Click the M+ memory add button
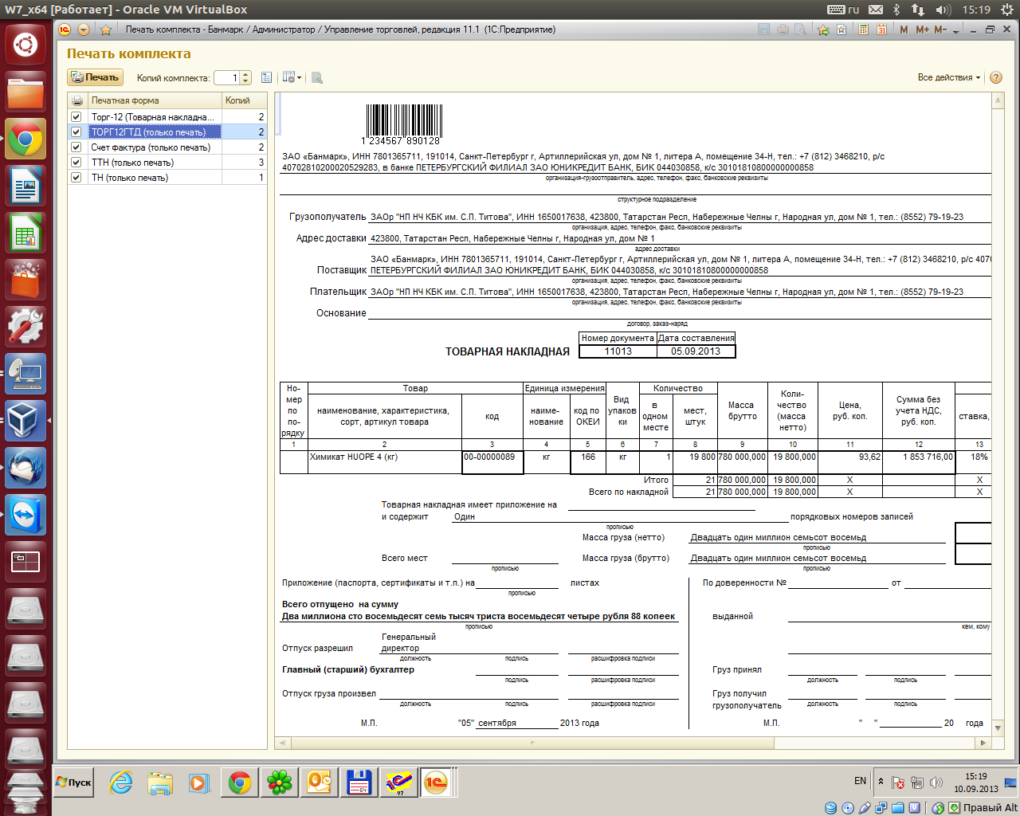Screen dimensions: 1020x816 [922, 29]
